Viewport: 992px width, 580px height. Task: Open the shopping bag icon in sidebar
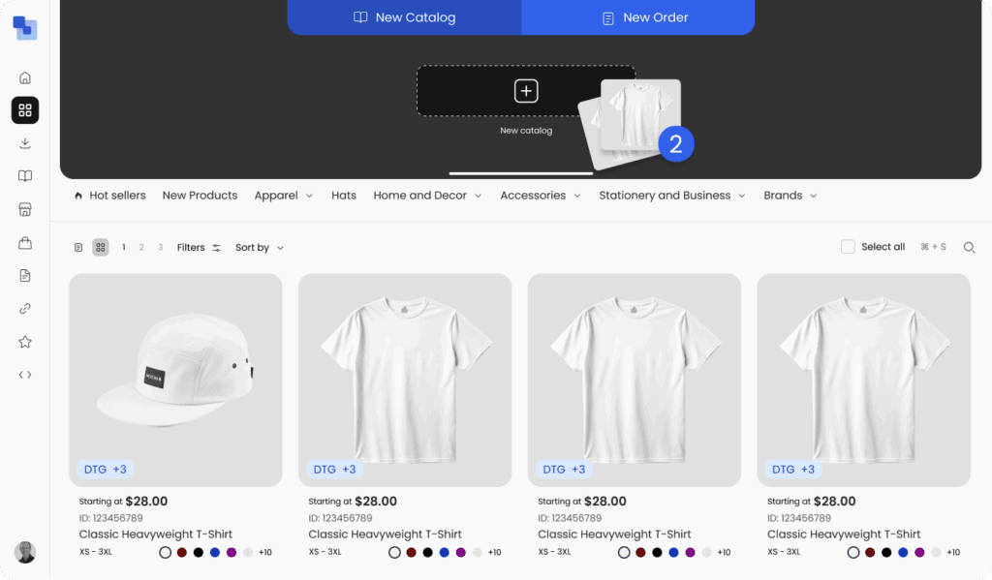(25, 243)
